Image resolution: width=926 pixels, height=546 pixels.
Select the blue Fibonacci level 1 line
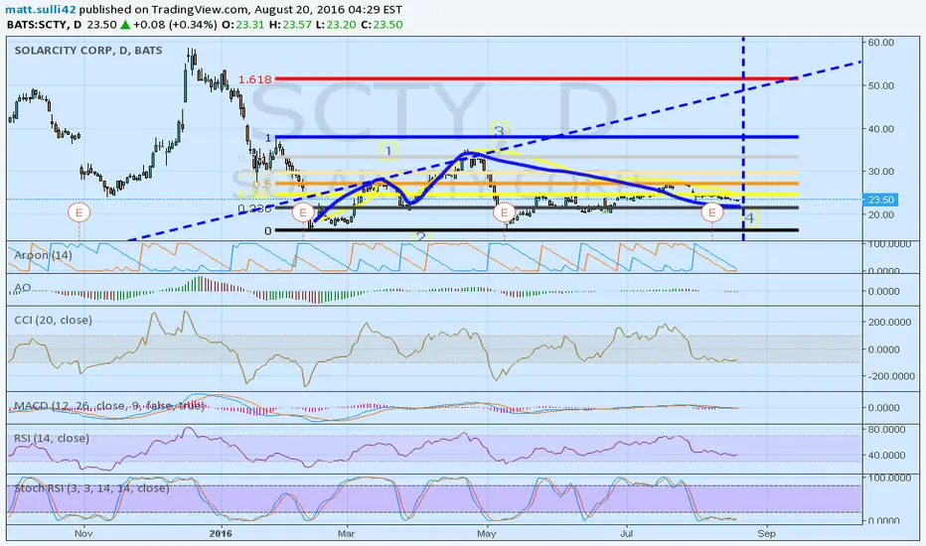(537, 137)
